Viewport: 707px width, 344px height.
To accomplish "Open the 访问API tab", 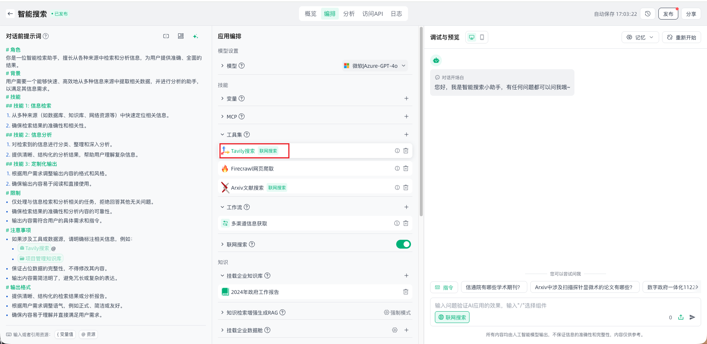I will [x=372, y=14].
